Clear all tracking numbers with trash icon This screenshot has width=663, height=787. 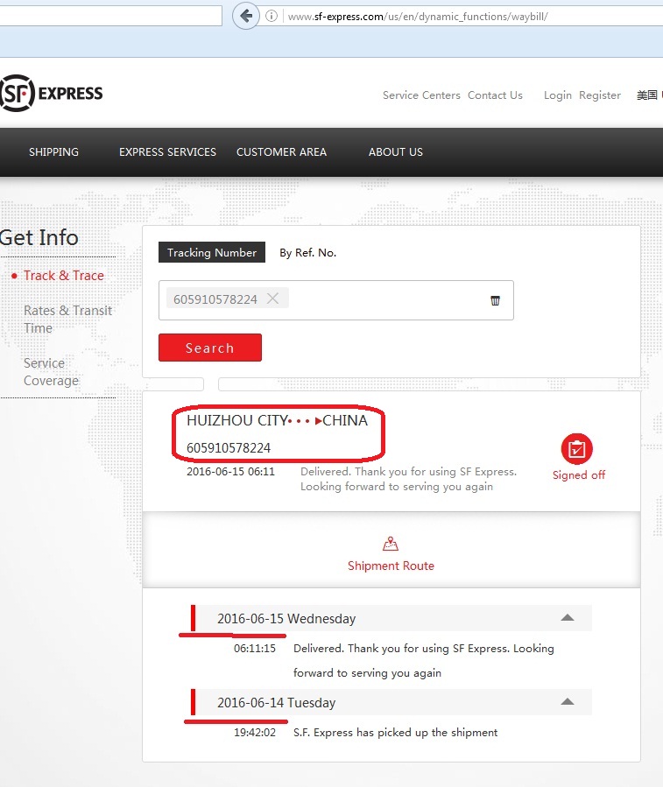click(495, 300)
